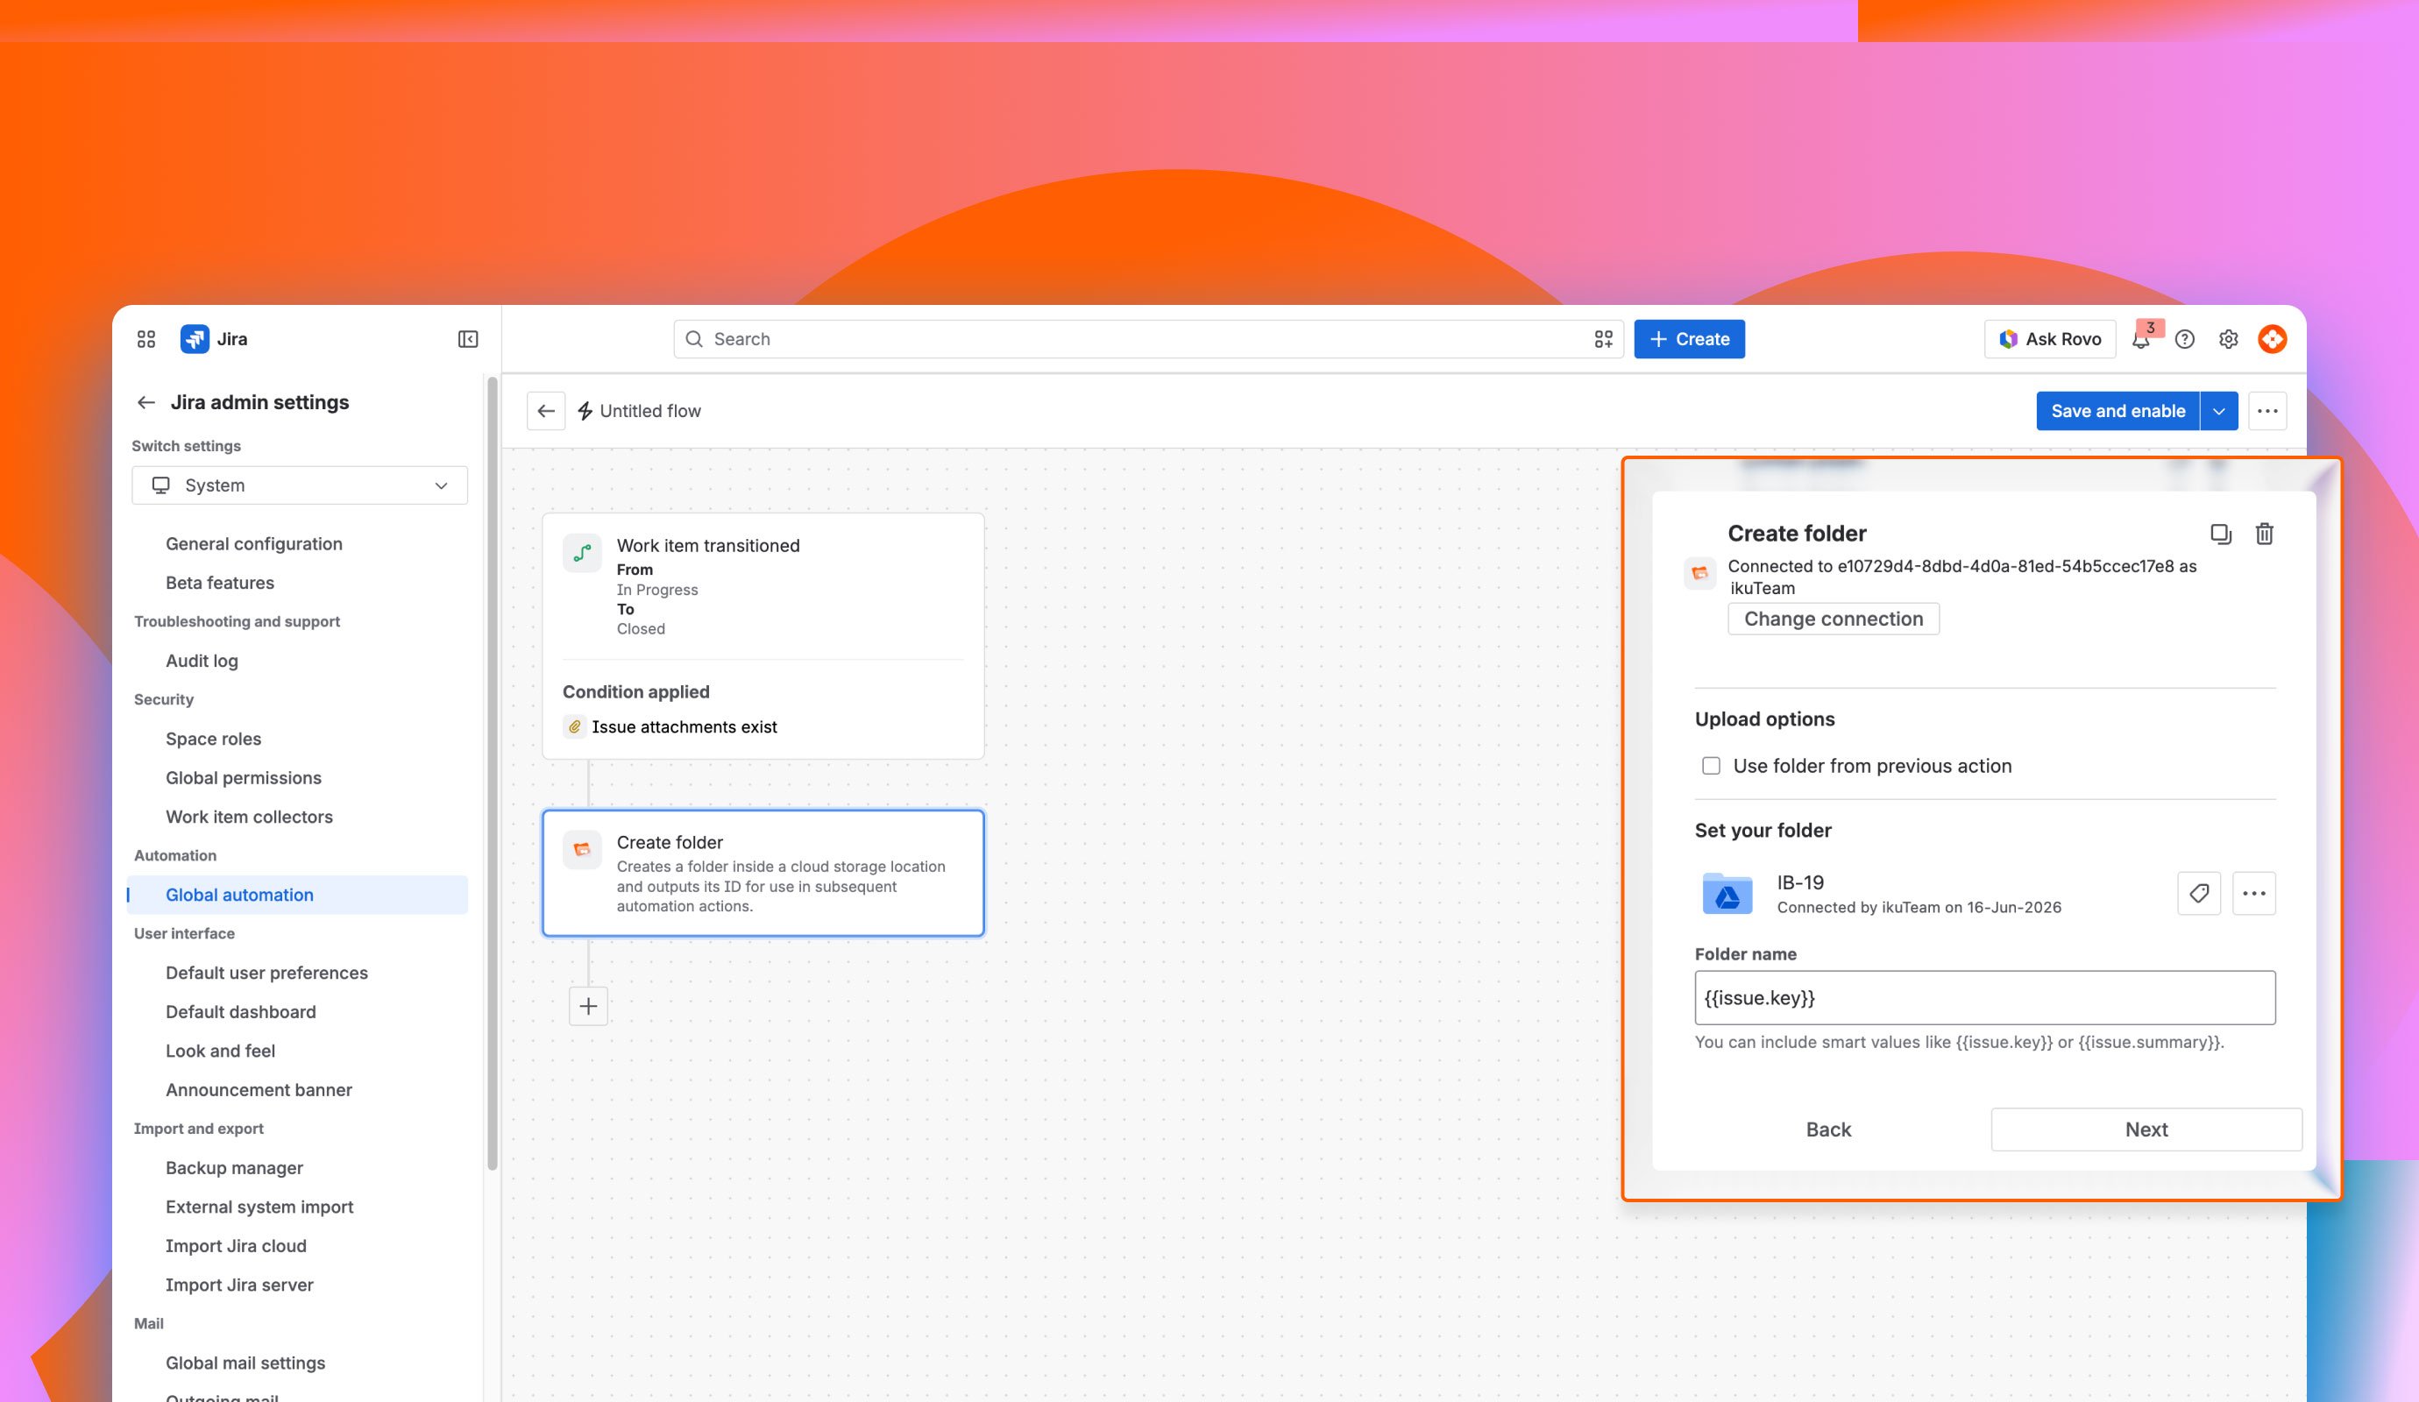2419x1402 pixels.
Task: Select the Work item transitioned trigger card
Action: pos(763,636)
